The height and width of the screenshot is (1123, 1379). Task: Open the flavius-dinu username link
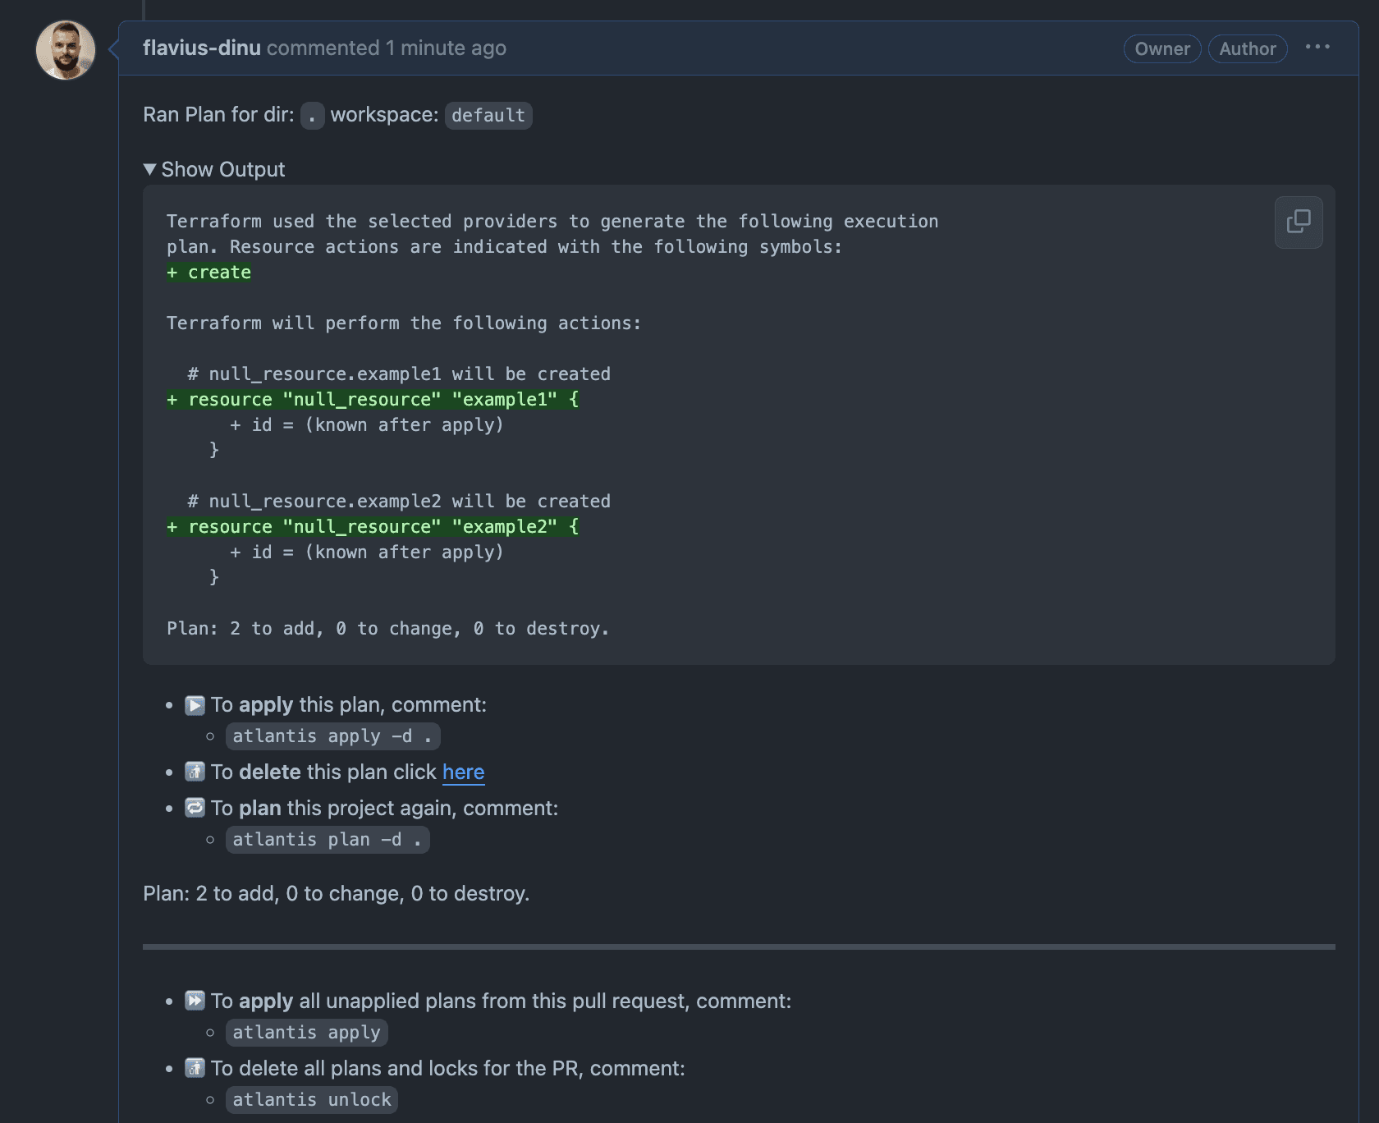pos(202,48)
